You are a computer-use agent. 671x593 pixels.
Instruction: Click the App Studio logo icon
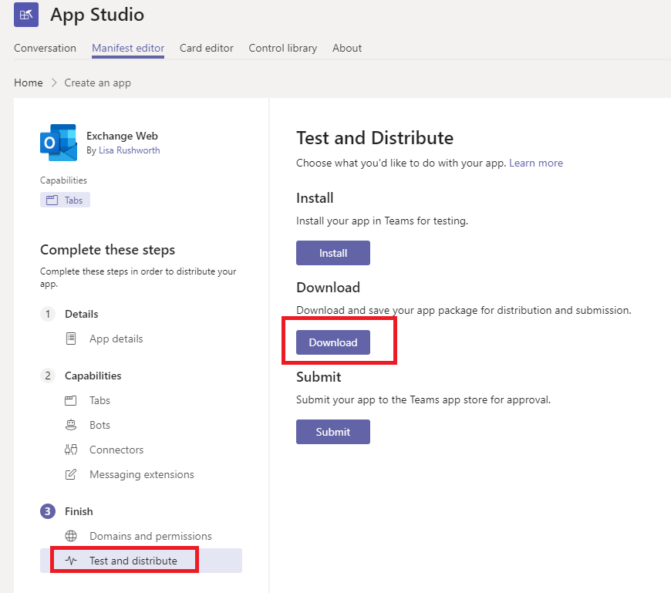click(x=26, y=15)
